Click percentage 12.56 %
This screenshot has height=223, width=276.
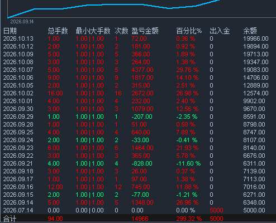pos(187,109)
